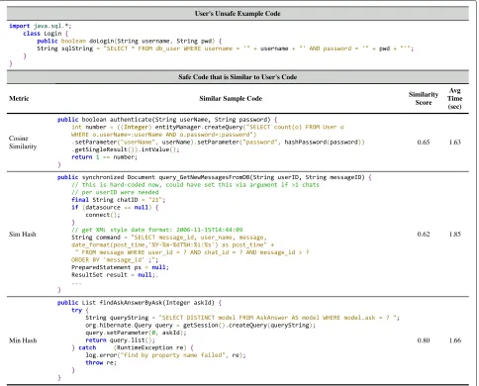Screen dimensions: 479x386
Task: Click the "public boolean doLogin" method signature
Action: tap(130, 41)
